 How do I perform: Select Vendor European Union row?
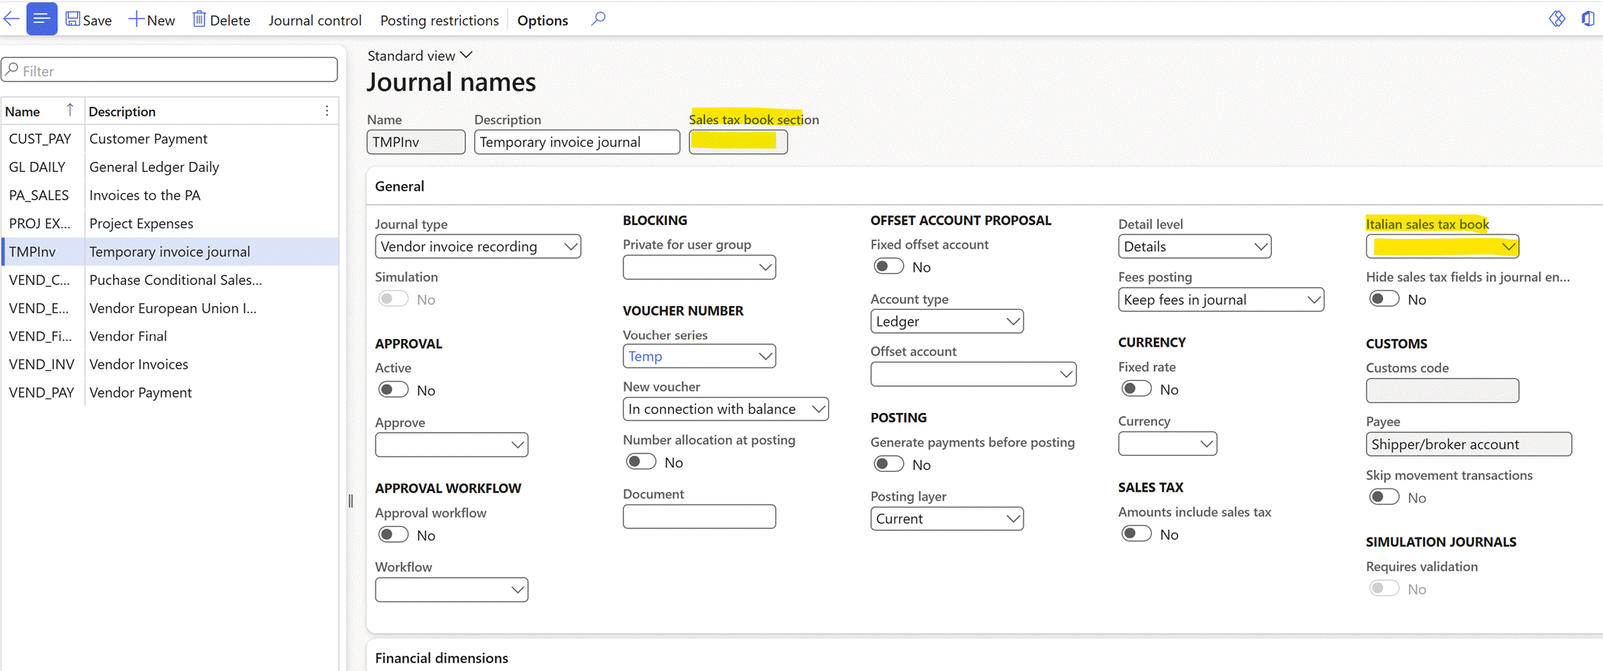click(x=169, y=308)
